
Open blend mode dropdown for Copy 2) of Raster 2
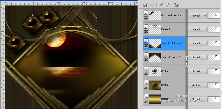(x=197, y=44)
